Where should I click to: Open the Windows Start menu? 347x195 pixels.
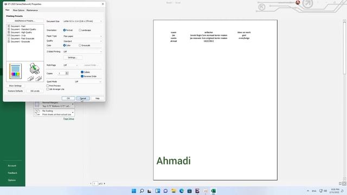[x=134, y=191]
